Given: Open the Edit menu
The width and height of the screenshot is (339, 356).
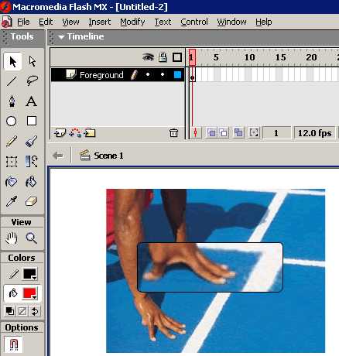Looking at the screenshot, I should click(x=46, y=22).
